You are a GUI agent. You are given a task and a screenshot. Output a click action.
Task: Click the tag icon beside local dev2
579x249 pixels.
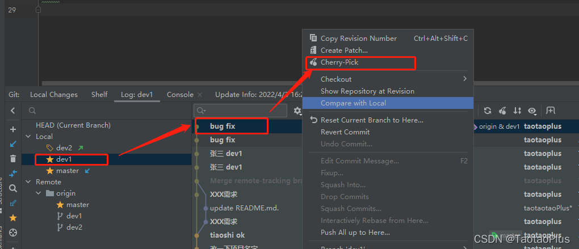click(50, 148)
